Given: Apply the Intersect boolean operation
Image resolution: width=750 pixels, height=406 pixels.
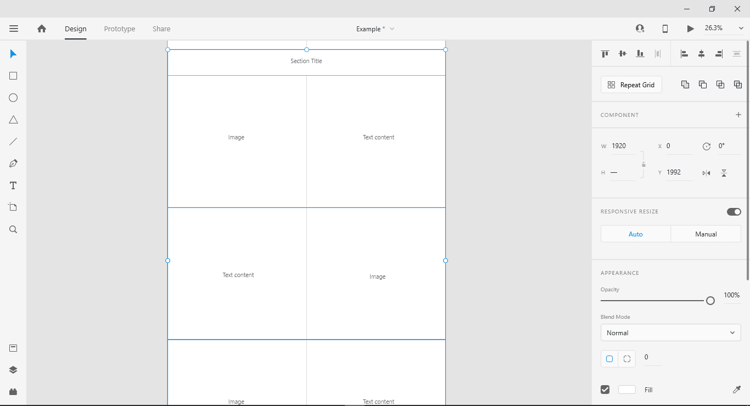Looking at the screenshot, I should pos(720,84).
